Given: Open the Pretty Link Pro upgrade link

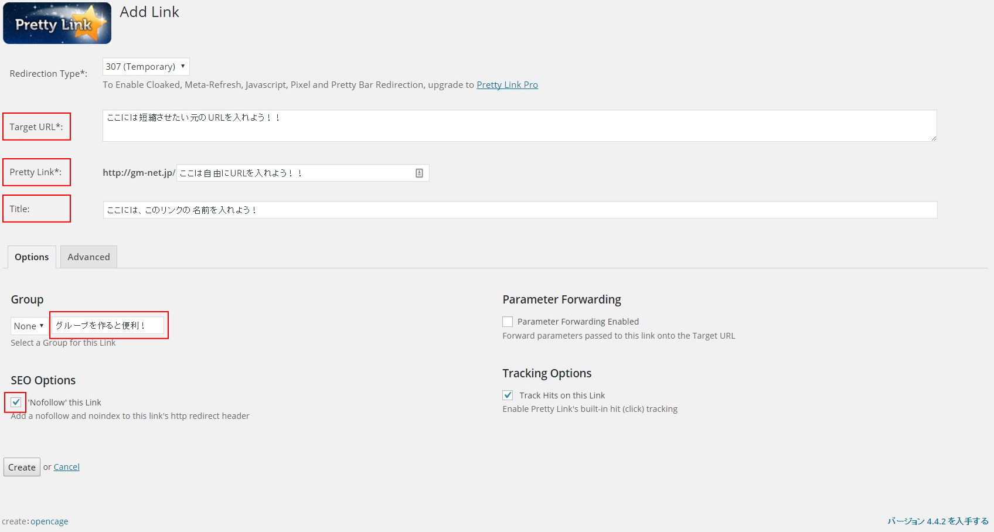Looking at the screenshot, I should point(507,85).
